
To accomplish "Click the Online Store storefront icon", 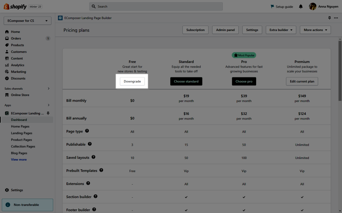I will click(x=7, y=95).
